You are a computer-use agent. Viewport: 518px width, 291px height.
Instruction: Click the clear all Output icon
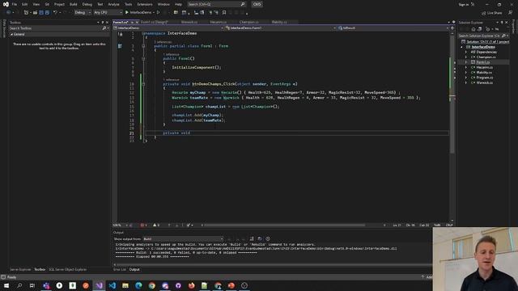[x=252, y=239]
